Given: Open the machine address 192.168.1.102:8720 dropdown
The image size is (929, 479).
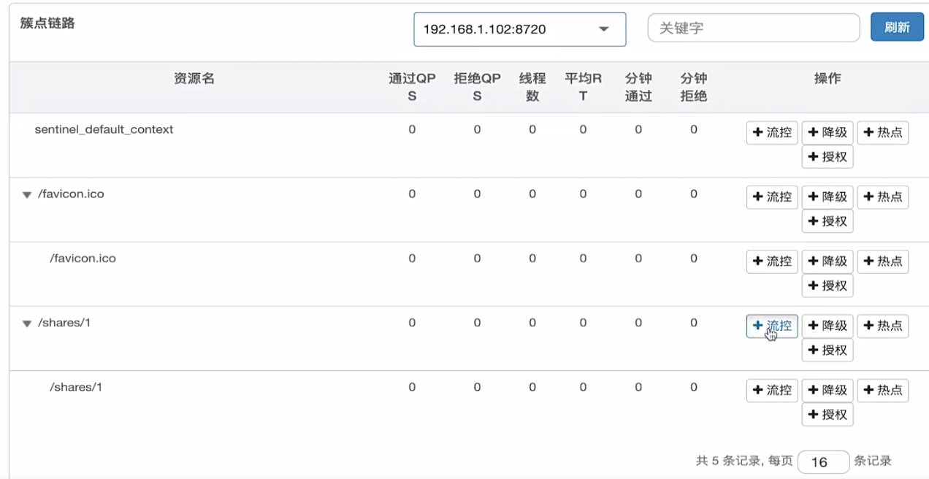Looking at the screenshot, I should [x=519, y=29].
